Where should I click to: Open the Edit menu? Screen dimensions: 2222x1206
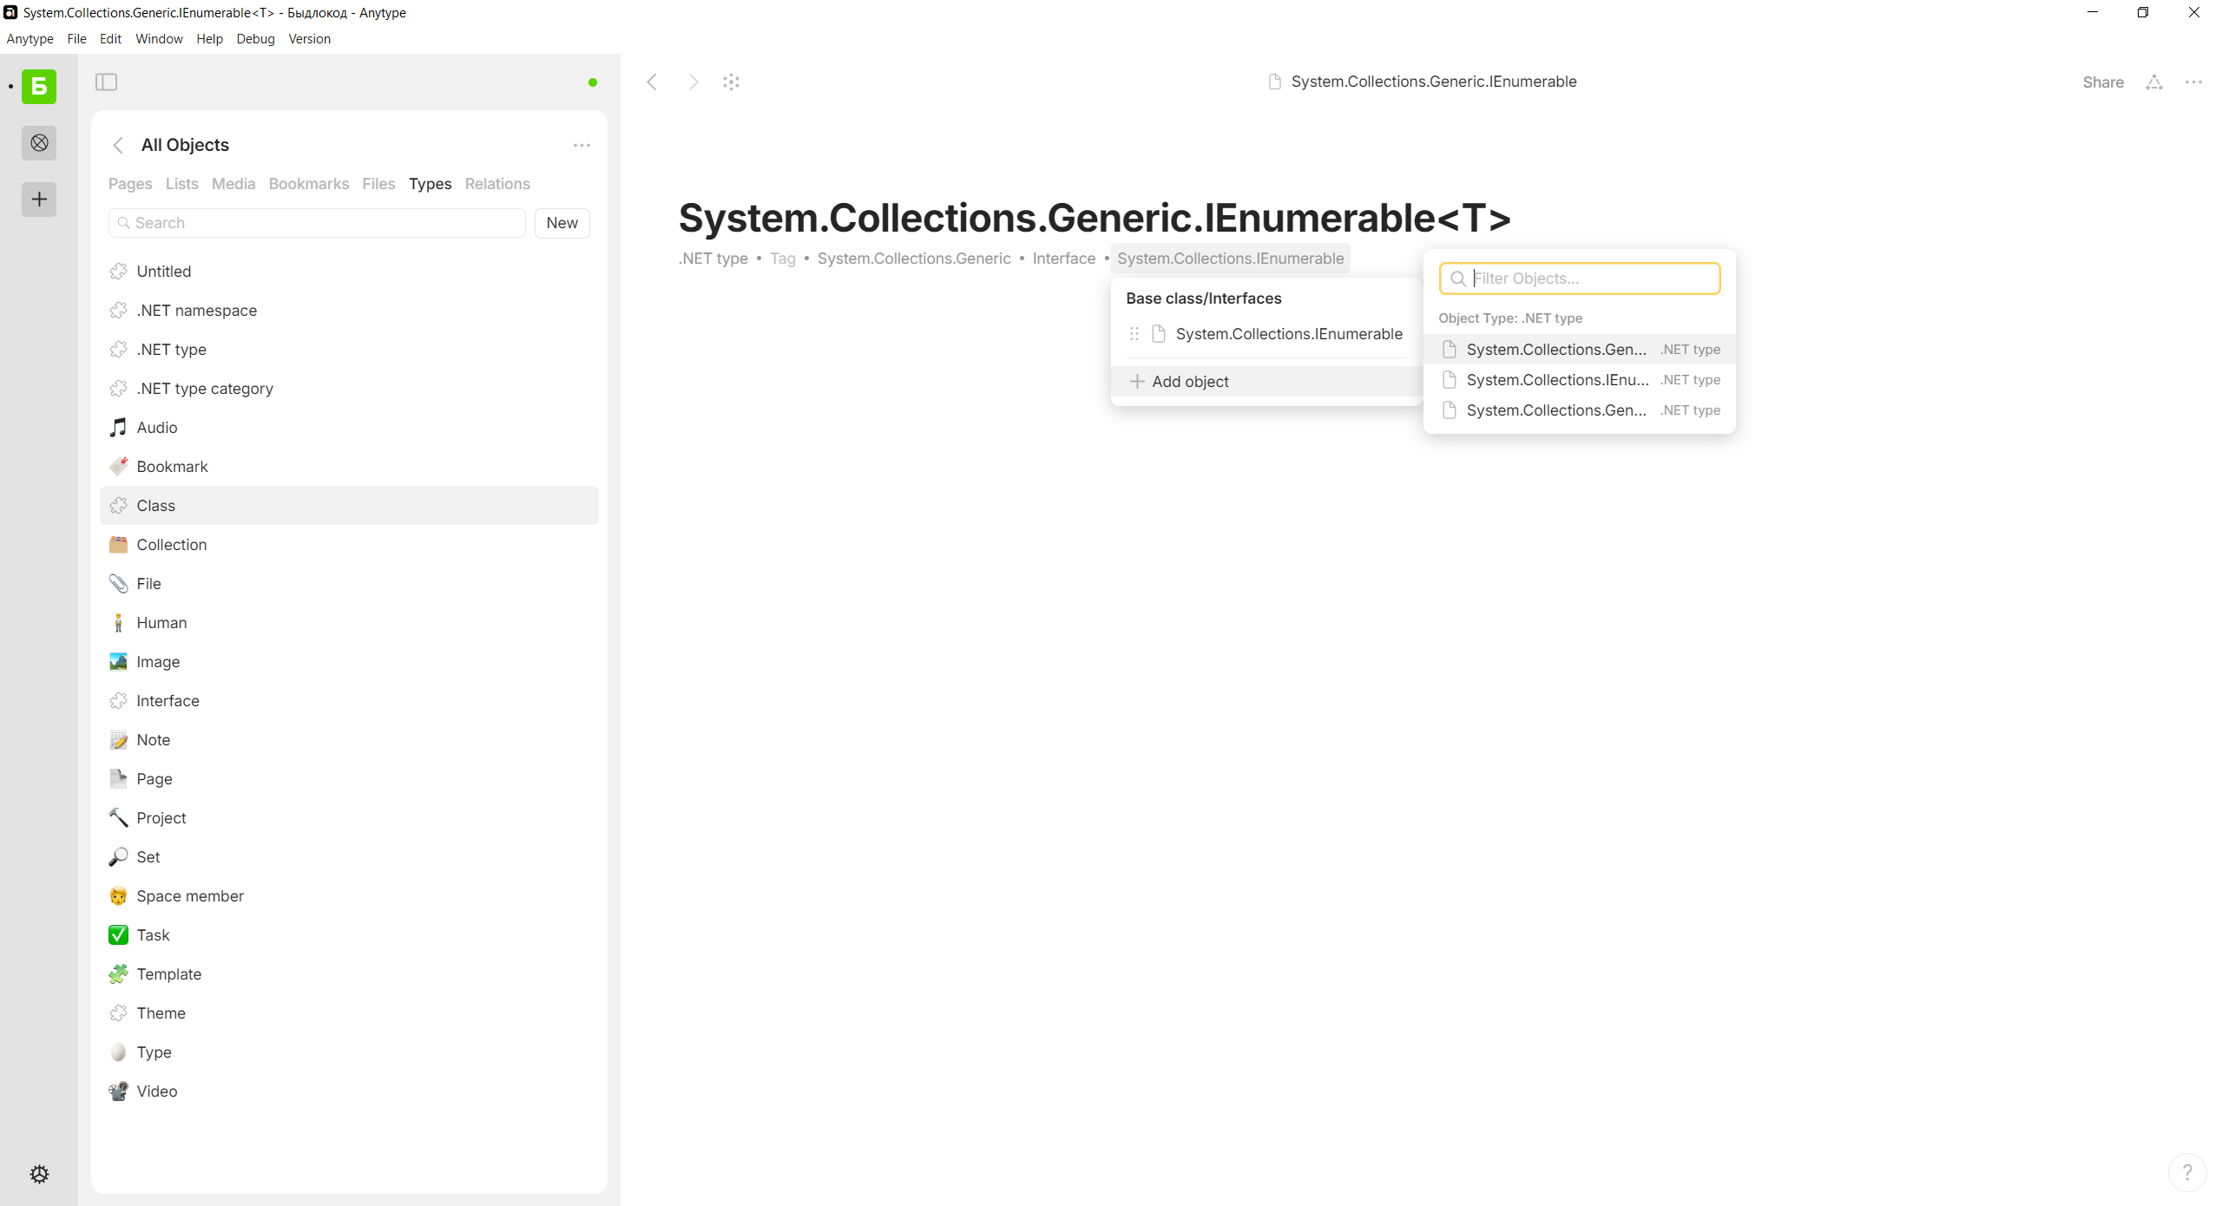[x=110, y=39]
